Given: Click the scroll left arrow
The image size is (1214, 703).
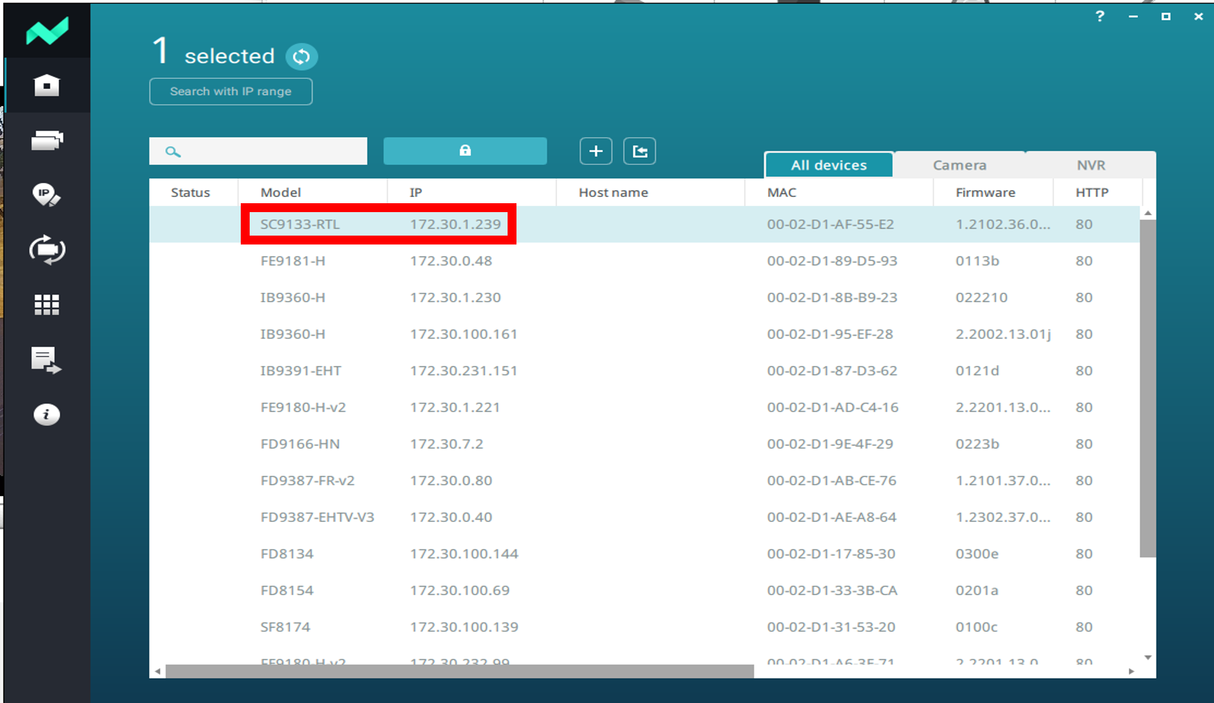Looking at the screenshot, I should [x=158, y=671].
